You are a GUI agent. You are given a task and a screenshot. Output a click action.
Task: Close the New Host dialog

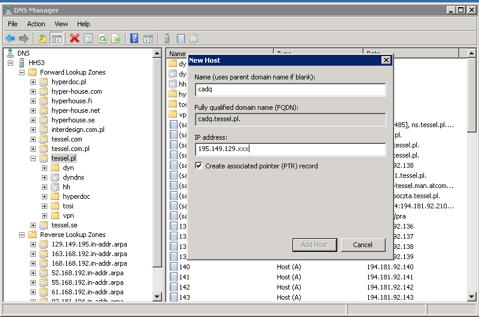(386, 60)
